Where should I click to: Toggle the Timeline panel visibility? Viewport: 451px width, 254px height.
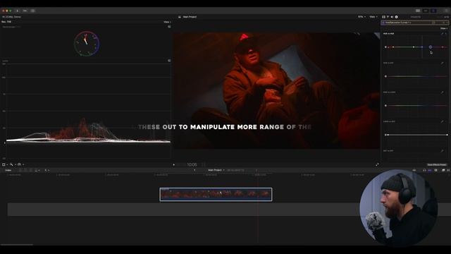pos(426,11)
